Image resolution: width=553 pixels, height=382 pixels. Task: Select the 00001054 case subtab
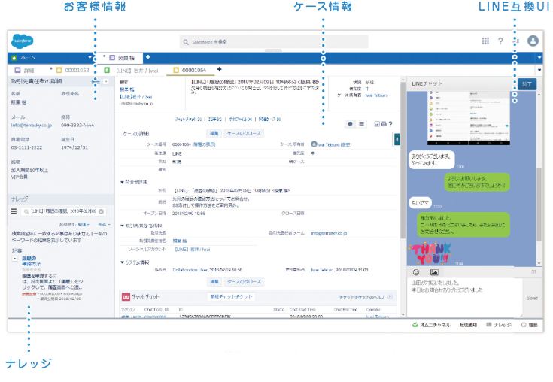click(190, 70)
